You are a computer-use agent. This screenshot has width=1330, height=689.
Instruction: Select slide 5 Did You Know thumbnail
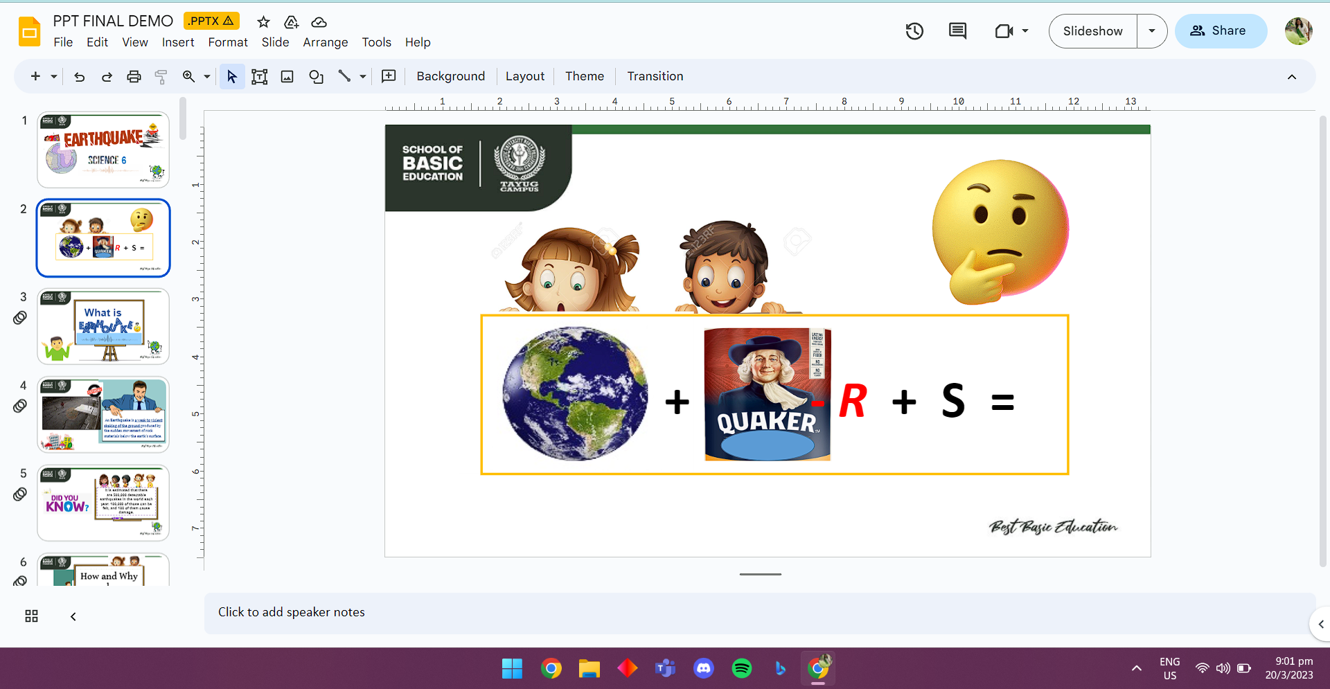click(103, 503)
